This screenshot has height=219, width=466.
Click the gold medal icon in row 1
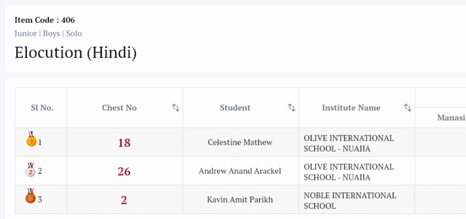coord(31,139)
